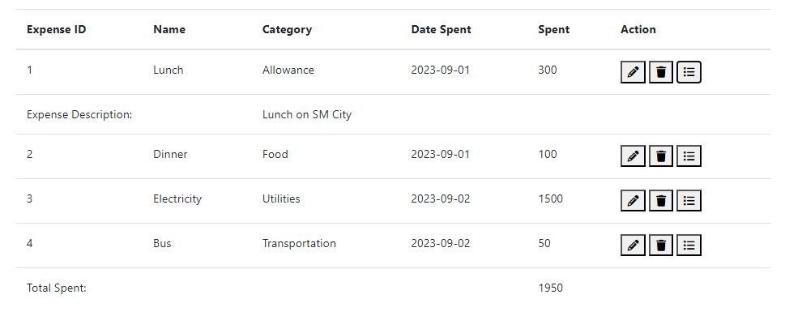Screen dimensions: 785x333
Task: Click the Transportation category cell
Action: [299, 243]
